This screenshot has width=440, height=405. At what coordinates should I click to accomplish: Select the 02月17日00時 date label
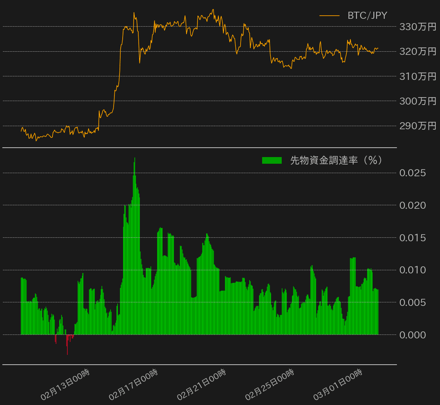pyautogui.click(x=134, y=385)
